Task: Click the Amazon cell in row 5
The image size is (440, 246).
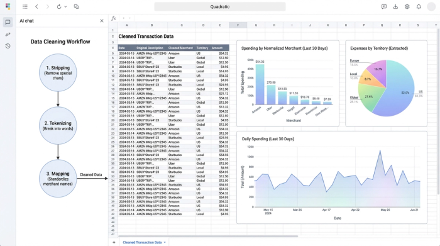Action: point(182,53)
